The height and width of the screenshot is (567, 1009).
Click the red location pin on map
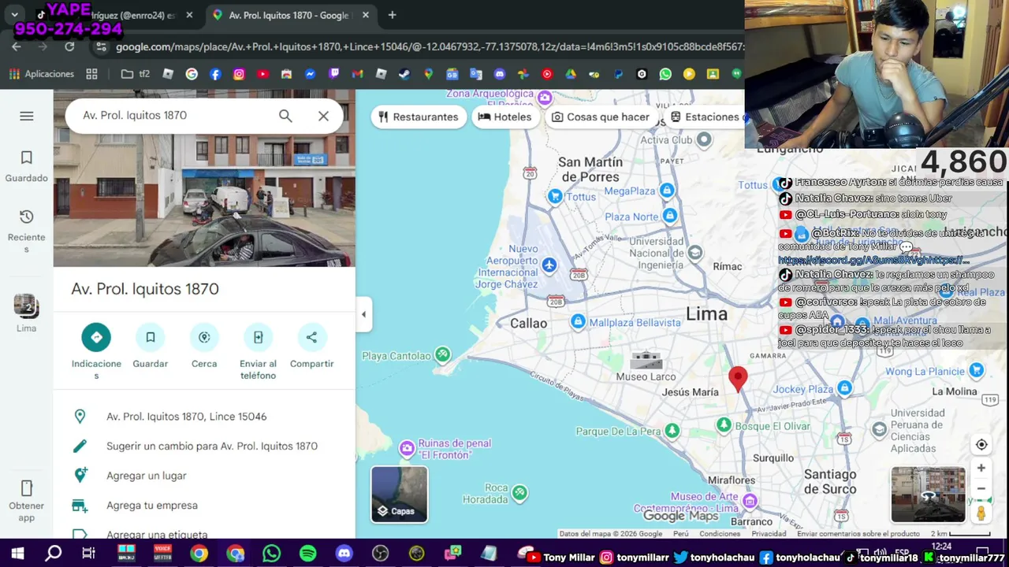(738, 379)
